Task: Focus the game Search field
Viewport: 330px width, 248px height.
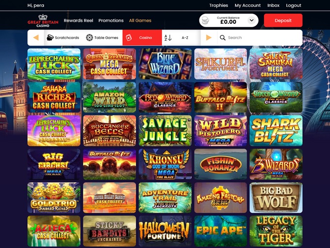Action: [260, 38]
